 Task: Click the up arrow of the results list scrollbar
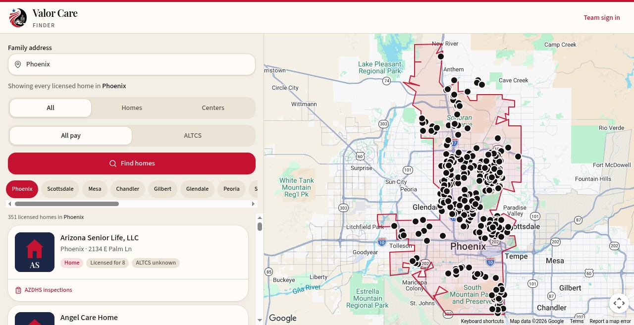[260, 217]
